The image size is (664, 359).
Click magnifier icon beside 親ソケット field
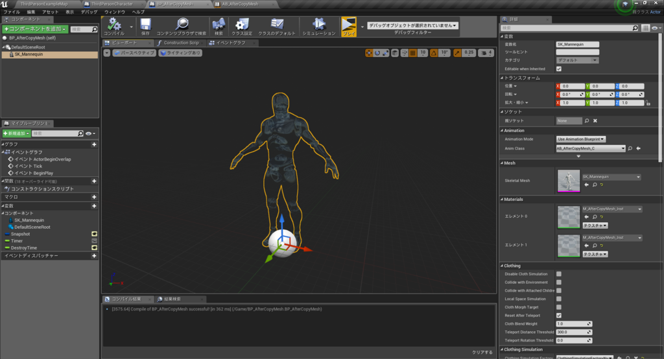[586, 121]
